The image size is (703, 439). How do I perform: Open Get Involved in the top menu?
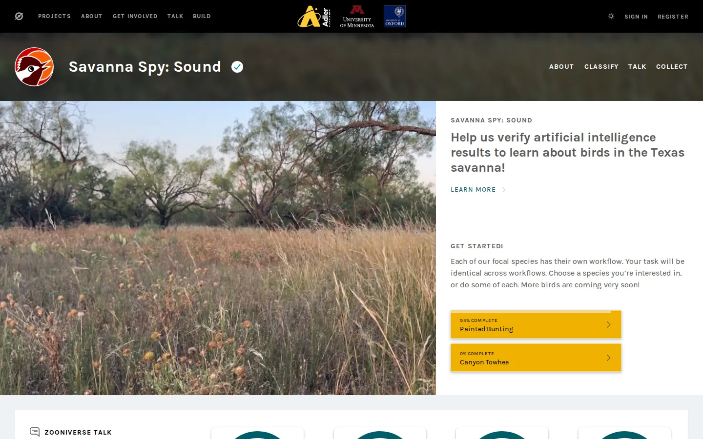tap(135, 16)
